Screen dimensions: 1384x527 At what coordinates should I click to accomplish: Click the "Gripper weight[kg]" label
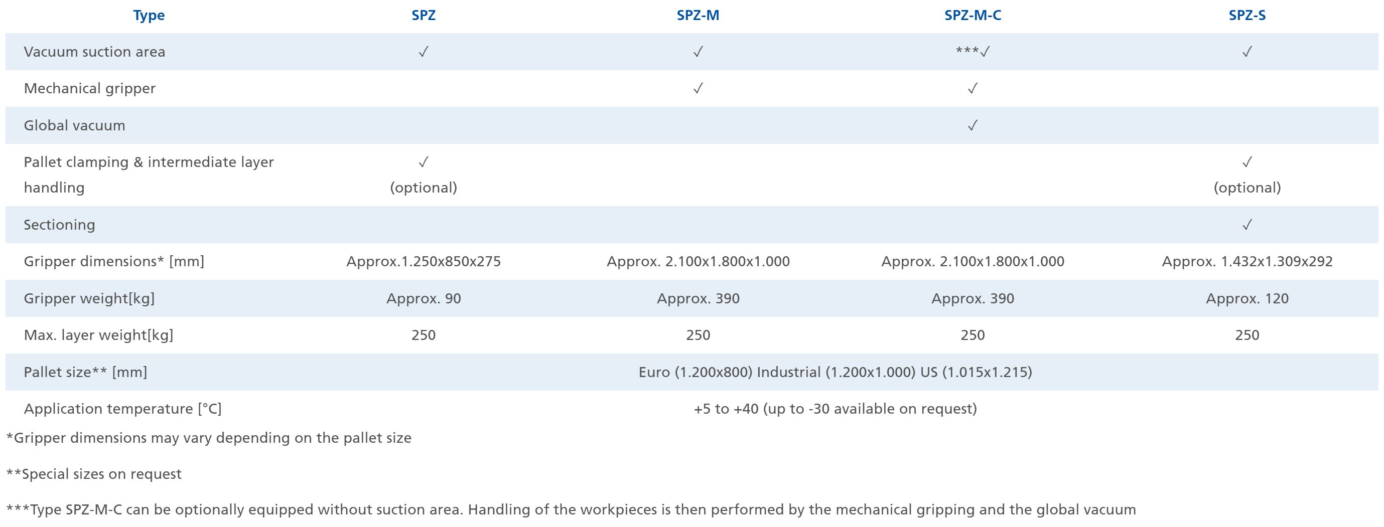(89, 298)
